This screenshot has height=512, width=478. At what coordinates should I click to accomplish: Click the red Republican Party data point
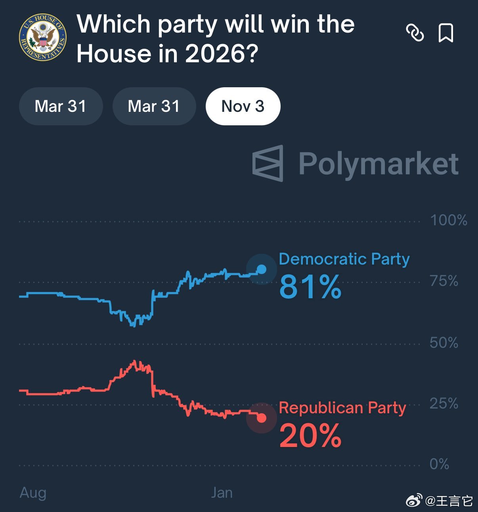262,418
